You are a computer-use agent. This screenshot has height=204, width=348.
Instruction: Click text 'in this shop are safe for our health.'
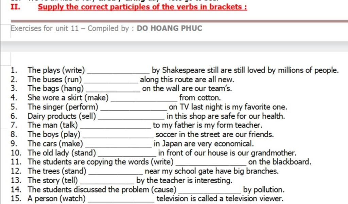tap(226, 116)
